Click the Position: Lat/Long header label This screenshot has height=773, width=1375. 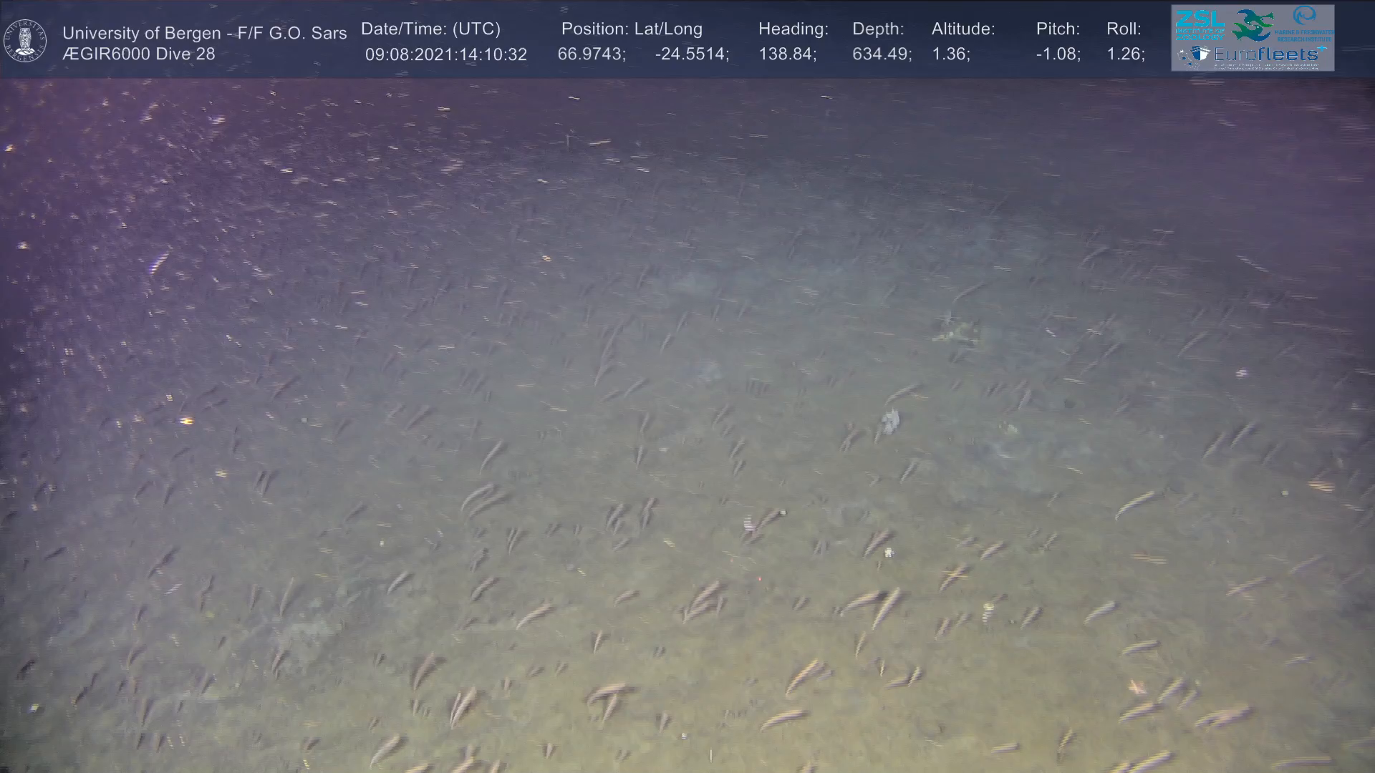pyautogui.click(x=632, y=29)
